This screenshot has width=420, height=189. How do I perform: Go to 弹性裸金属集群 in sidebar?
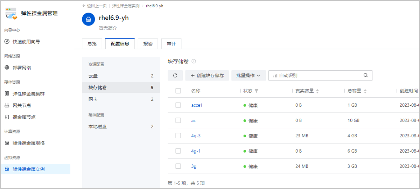[28, 93]
